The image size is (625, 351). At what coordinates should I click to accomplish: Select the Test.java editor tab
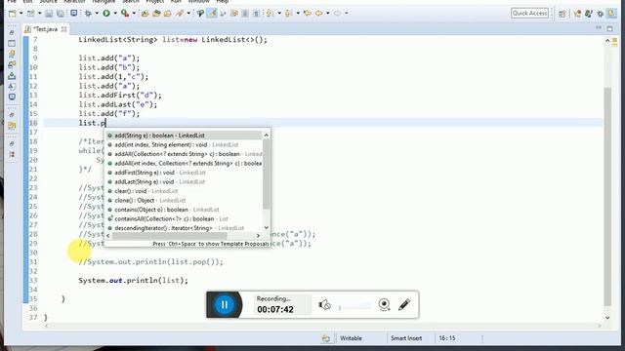tap(46, 29)
